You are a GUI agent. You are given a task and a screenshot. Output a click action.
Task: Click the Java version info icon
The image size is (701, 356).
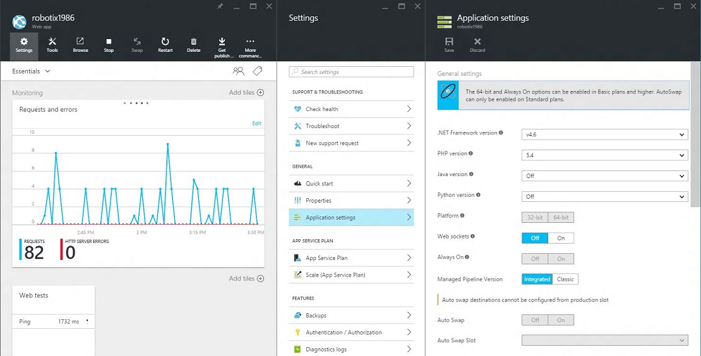pos(471,174)
